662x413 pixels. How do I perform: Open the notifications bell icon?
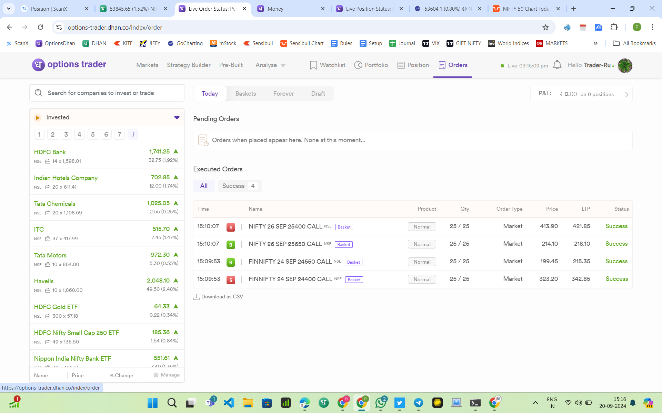click(557, 65)
